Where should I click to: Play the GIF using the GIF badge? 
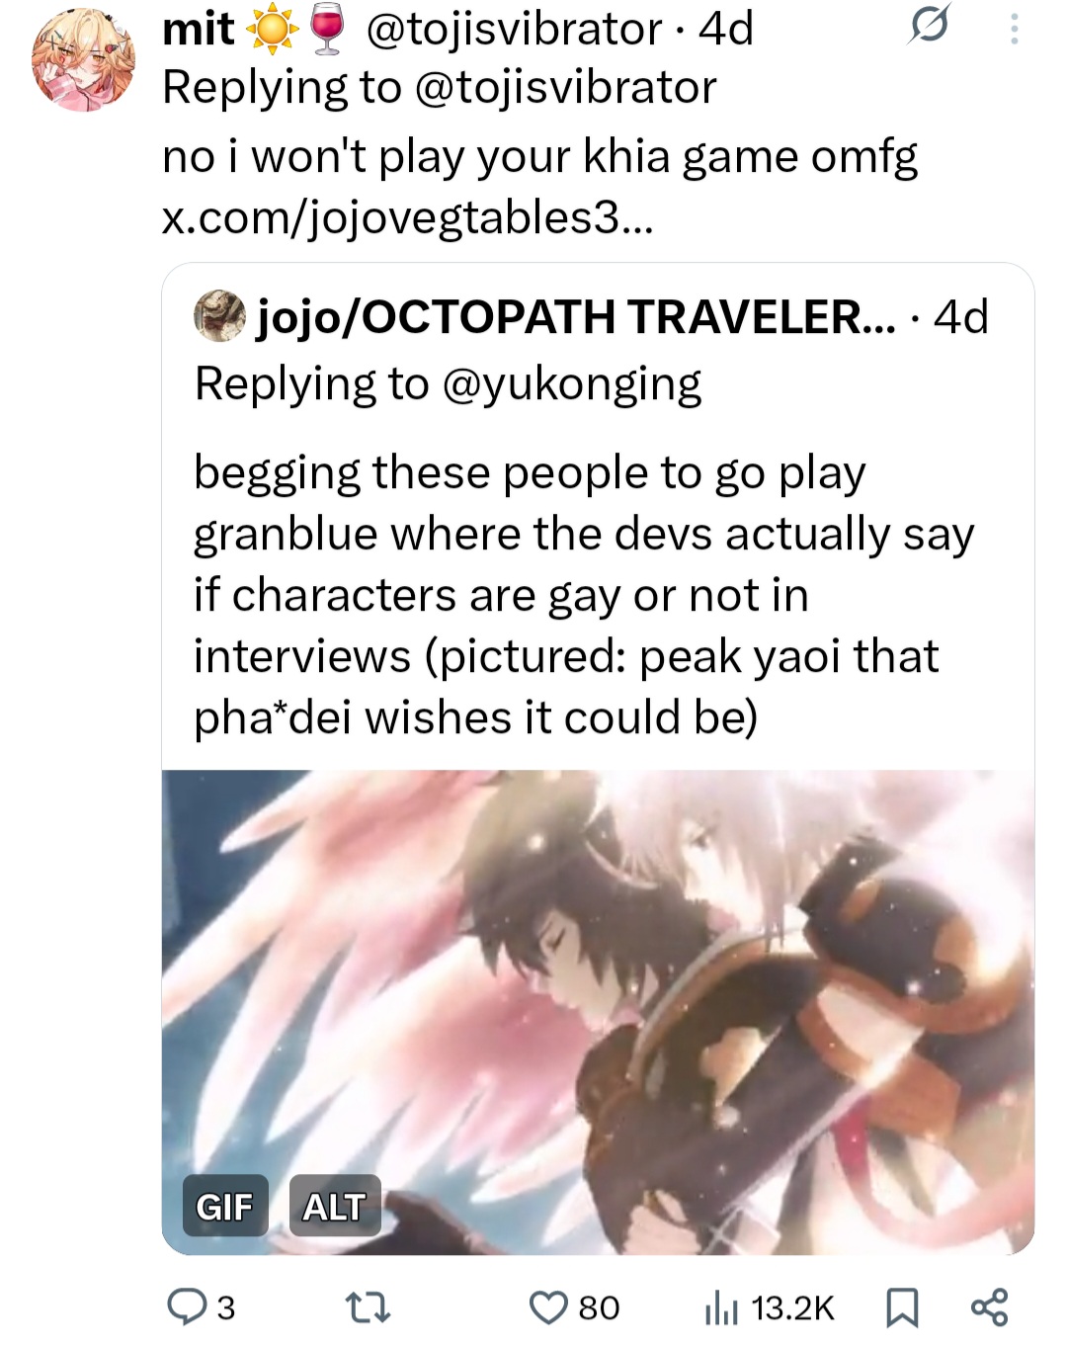pyautogui.click(x=225, y=1206)
